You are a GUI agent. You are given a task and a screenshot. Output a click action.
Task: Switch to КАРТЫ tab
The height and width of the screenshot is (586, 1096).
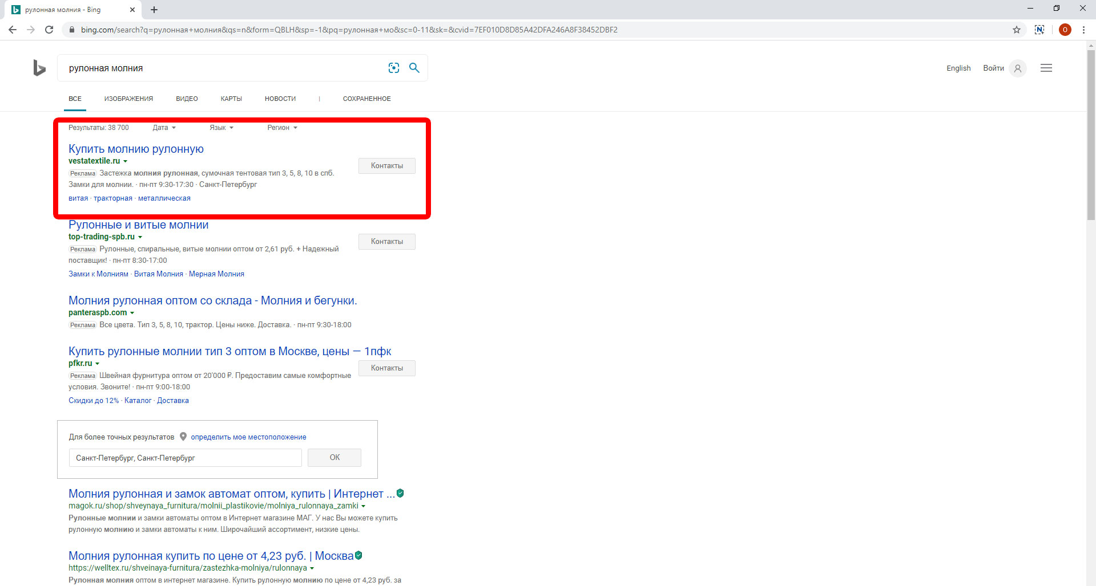pos(231,99)
